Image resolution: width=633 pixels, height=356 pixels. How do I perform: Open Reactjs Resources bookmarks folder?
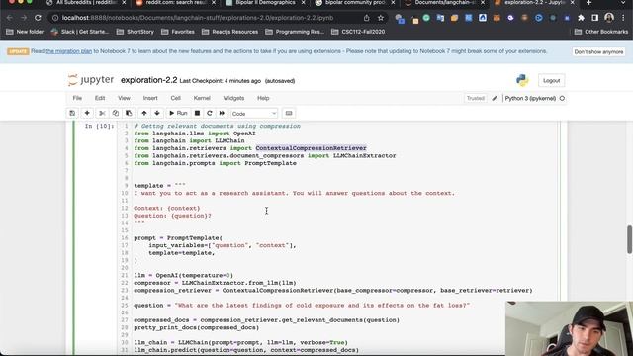[229, 32]
